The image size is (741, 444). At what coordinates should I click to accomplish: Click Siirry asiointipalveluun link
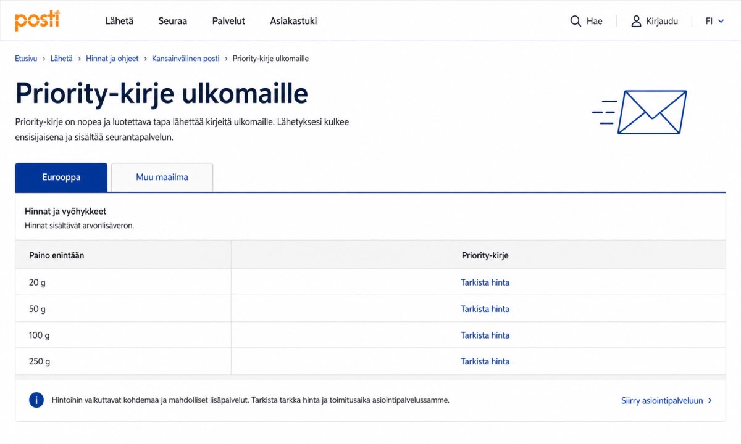point(666,401)
